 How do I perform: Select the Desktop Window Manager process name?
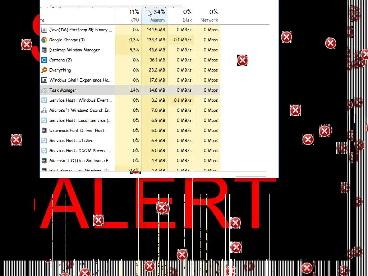(74, 50)
